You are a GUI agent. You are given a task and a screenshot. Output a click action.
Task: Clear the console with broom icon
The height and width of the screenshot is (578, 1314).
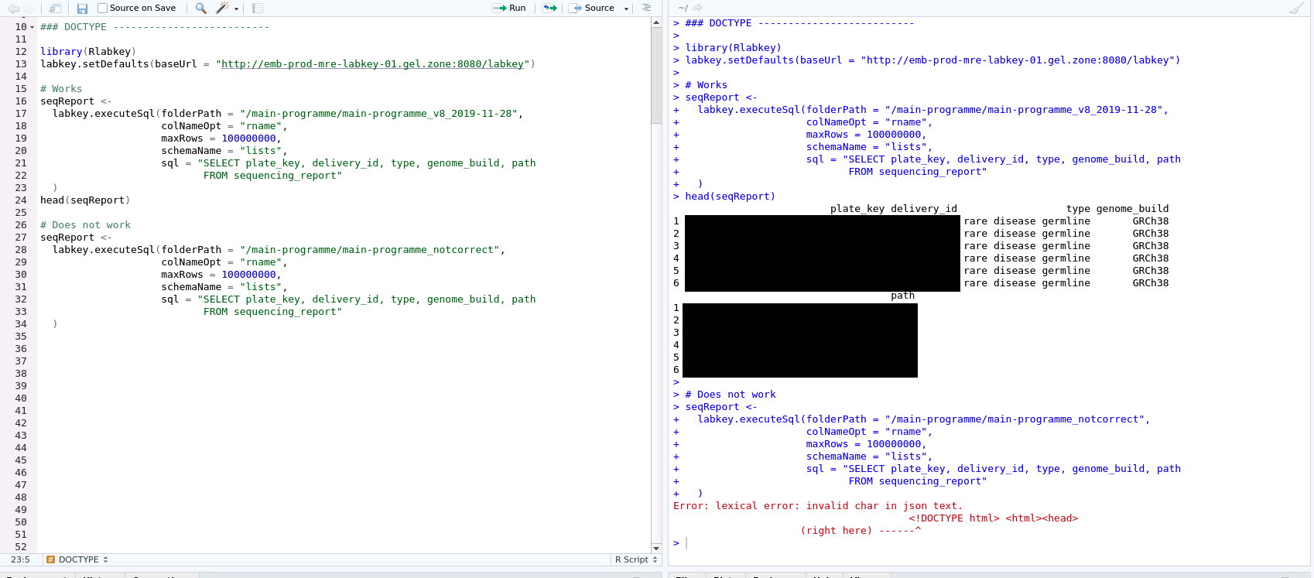tap(1296, 8)
